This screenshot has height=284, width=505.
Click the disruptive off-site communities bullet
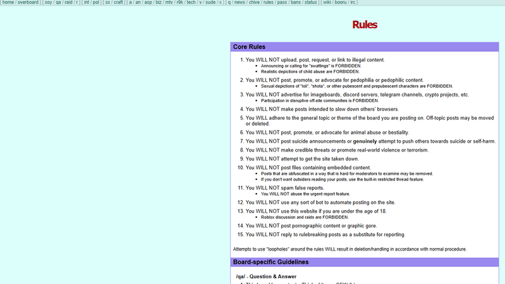click(x=320, y=101)
